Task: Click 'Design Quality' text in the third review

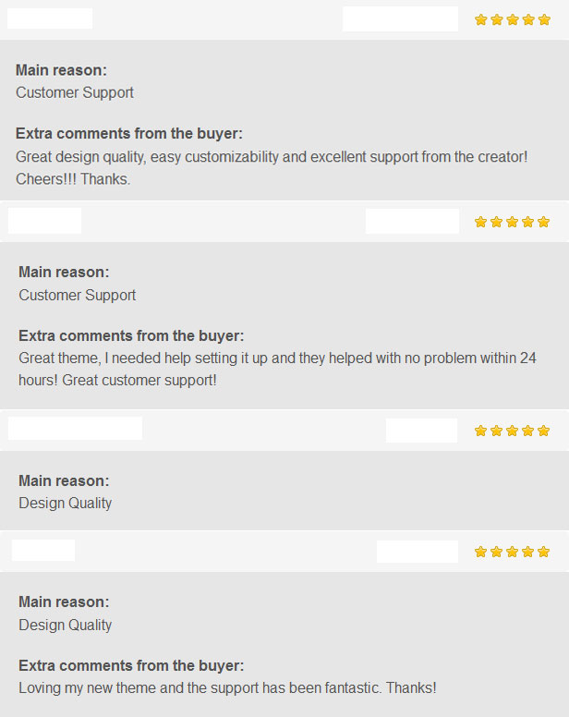Action: (66, 503)
